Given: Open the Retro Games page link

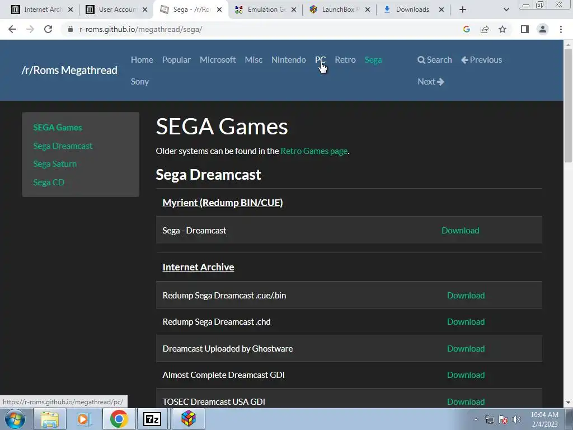Looking at the screenshot, I should pyautogui.click(x=314, y=151).
